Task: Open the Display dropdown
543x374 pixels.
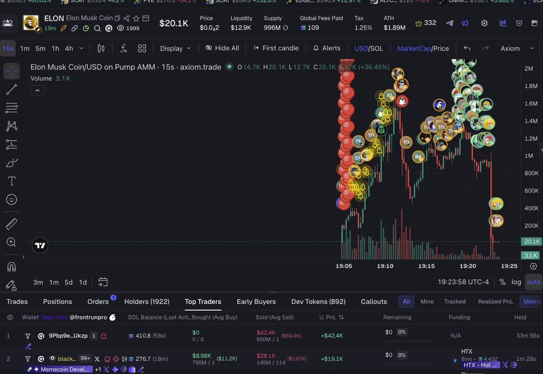Action: (175, 48)
